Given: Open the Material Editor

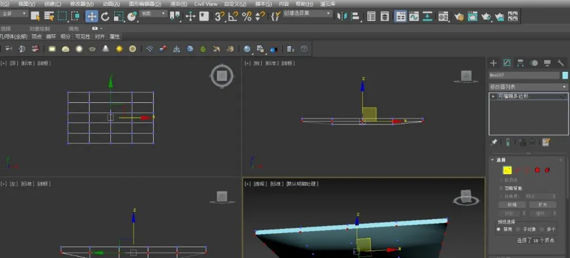Looking at the screenshot, I should tap(443, 16).
